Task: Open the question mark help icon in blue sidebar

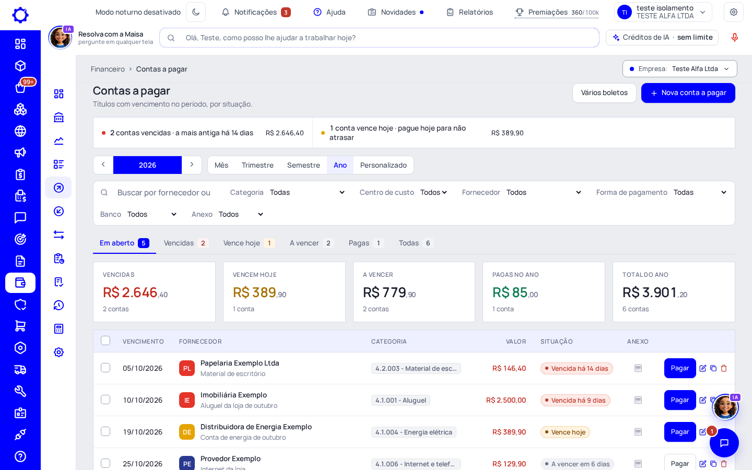Action: coord(20,456)
